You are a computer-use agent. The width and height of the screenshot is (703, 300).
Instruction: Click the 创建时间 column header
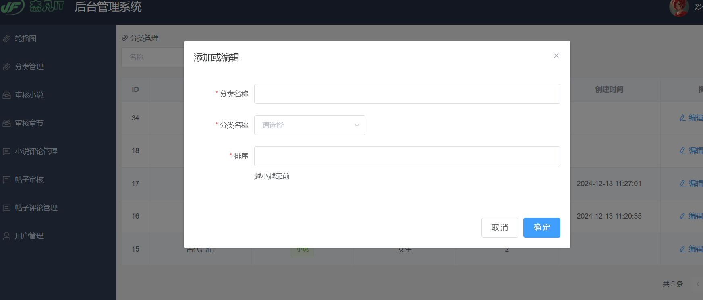(609, 89)
